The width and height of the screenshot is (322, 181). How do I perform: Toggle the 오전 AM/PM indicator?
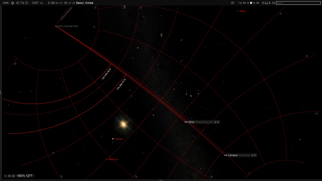pyautogui.click(x=61, y=3)
